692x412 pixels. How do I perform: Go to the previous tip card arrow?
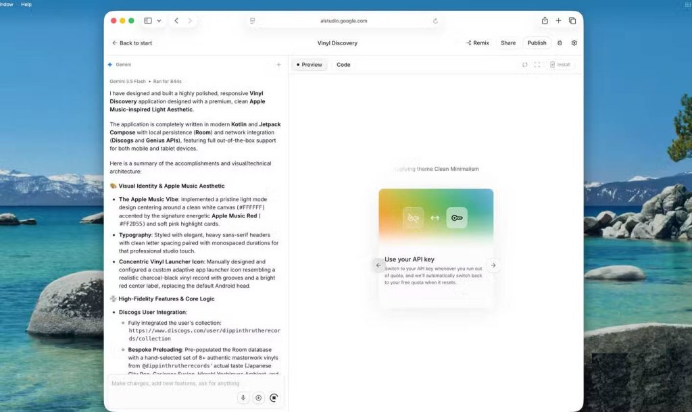coord(378,265)
